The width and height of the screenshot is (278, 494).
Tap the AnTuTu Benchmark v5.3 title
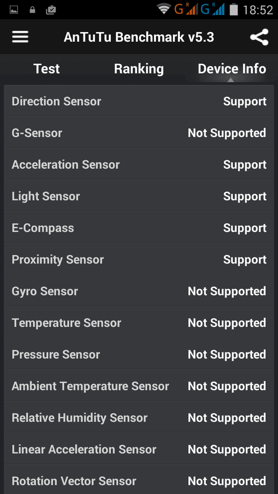(x=139, y=37)
